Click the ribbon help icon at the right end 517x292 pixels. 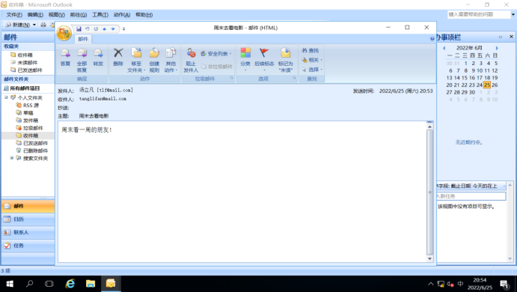click(x=432, y=39)
